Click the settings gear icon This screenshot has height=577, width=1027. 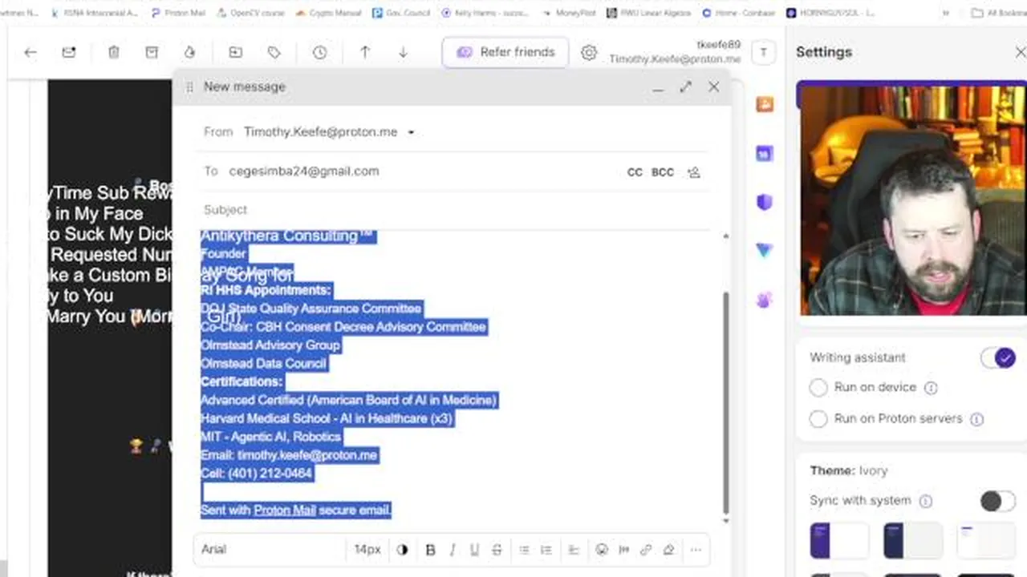589,52
